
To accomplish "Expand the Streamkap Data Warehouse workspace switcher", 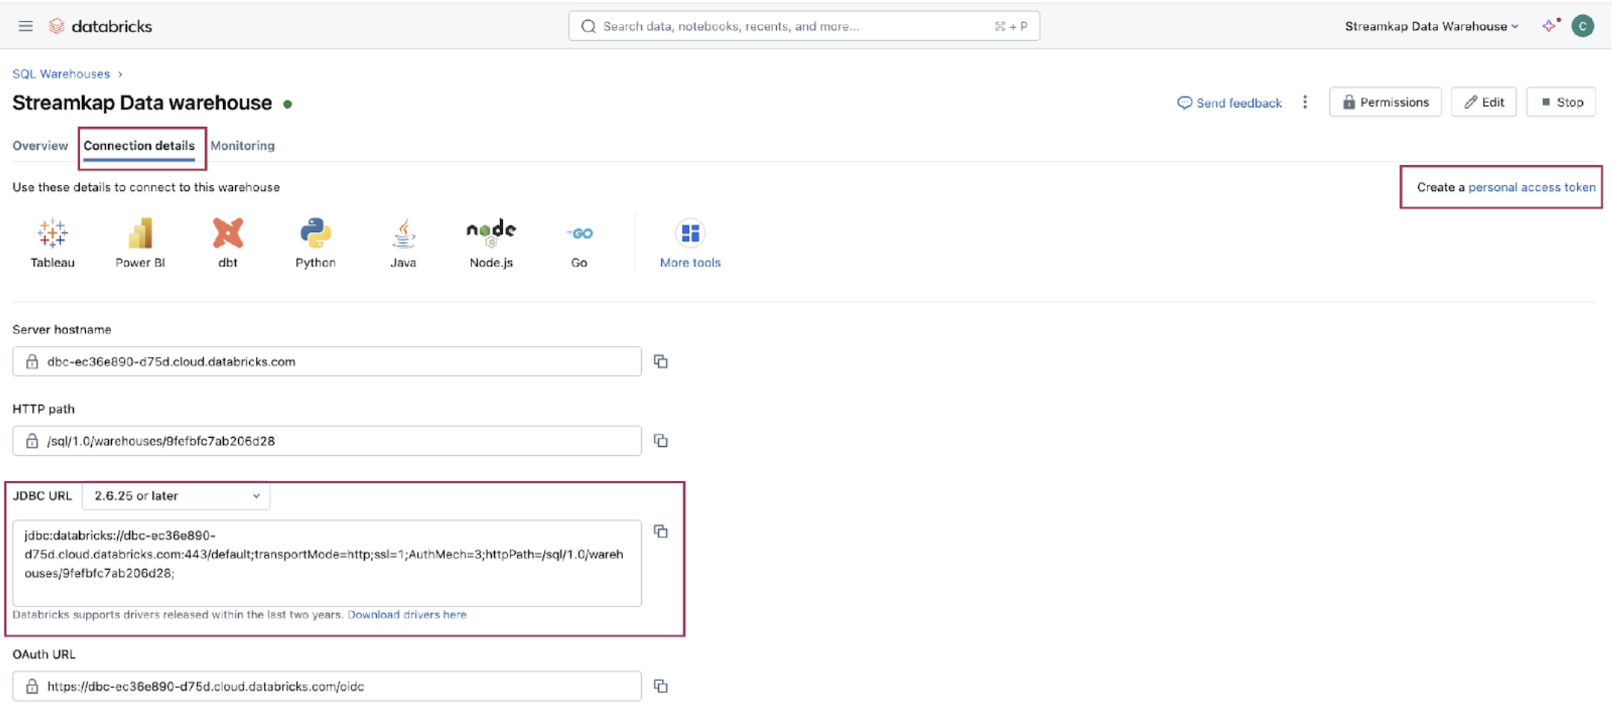I will pyautogui.click(x=1431, y=26).
